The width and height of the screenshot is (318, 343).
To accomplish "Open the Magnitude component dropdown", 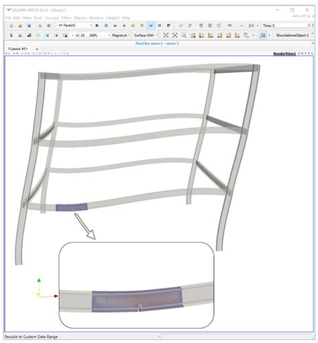I will [121, 36].
